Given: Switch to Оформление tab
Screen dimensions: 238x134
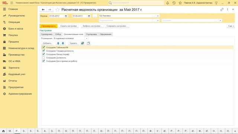Looking at the screenshot, I should (x=106, y=34).
